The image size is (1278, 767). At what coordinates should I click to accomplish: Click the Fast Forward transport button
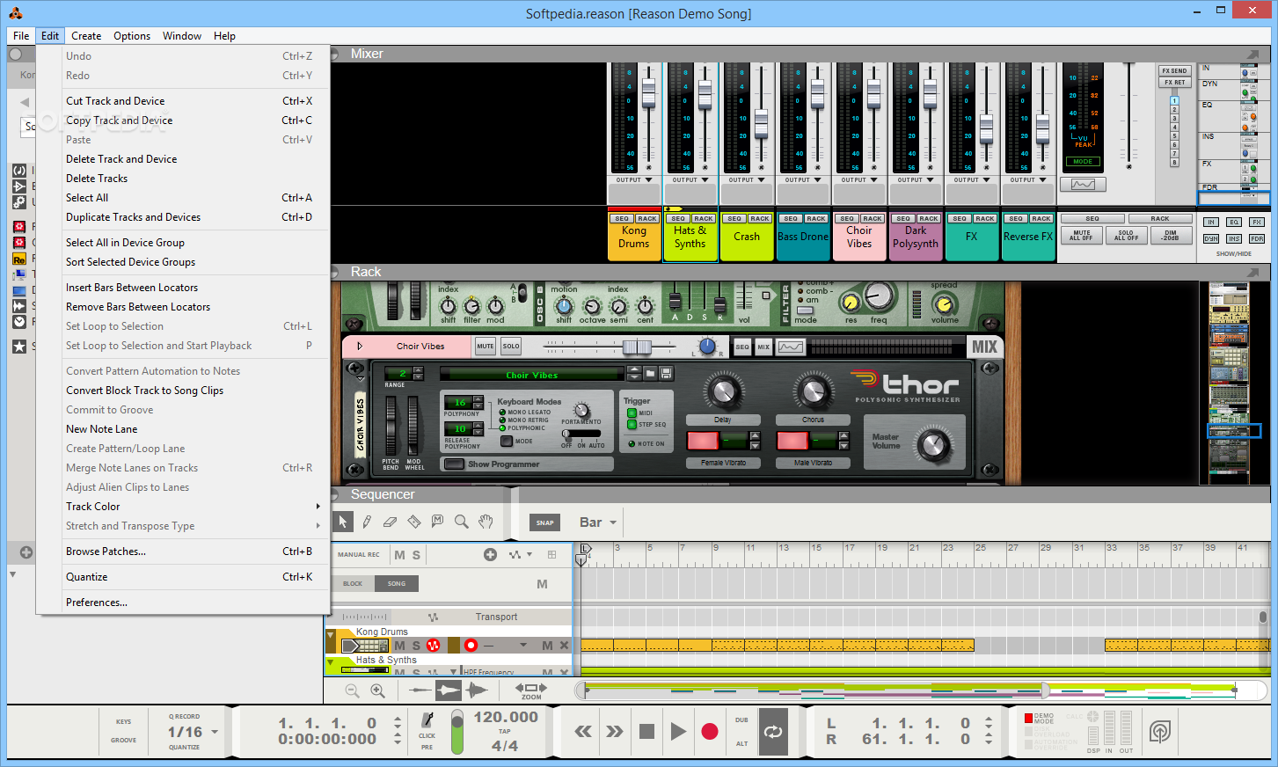click(614, 732)
